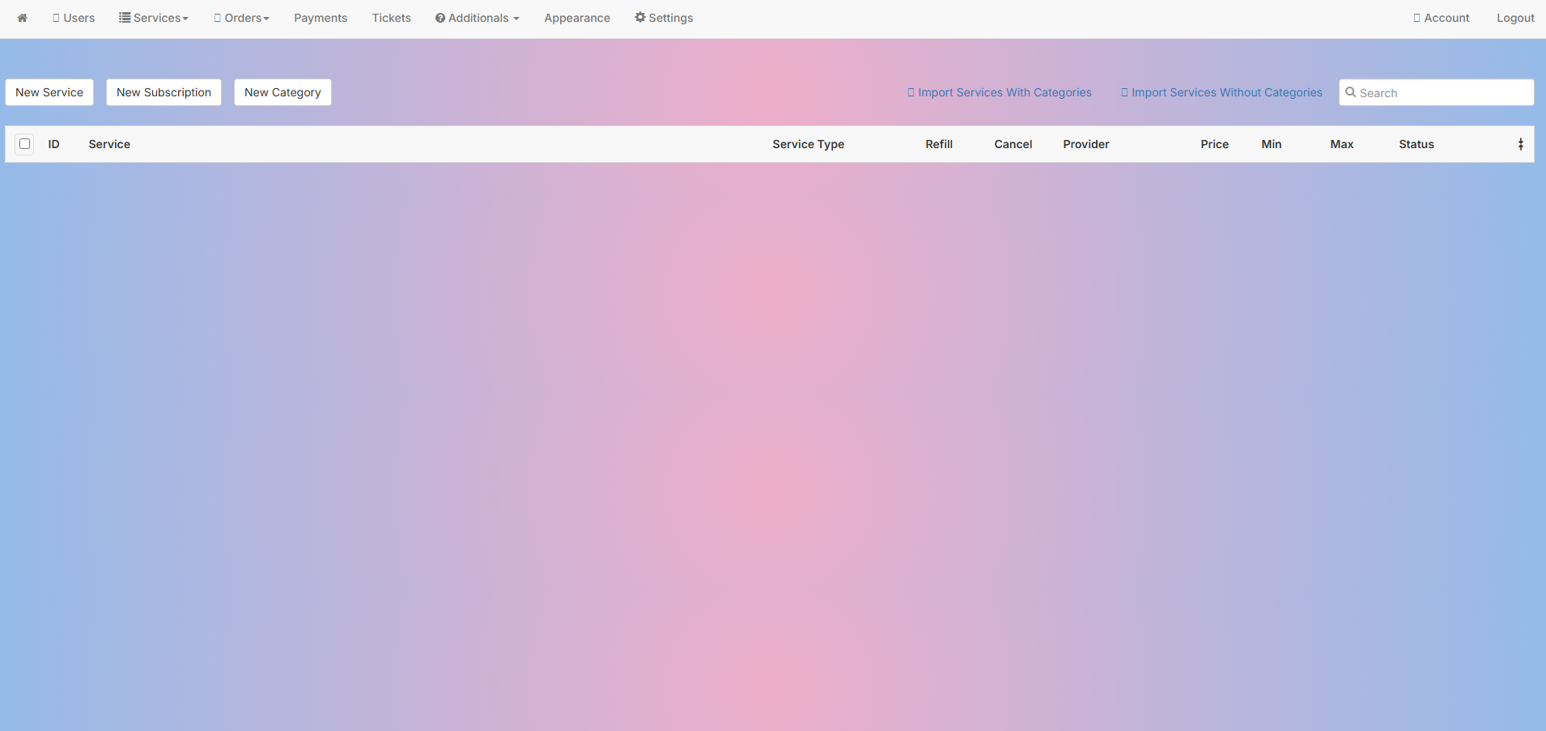Toggle the select-all services checkbox

coord(25,144)
